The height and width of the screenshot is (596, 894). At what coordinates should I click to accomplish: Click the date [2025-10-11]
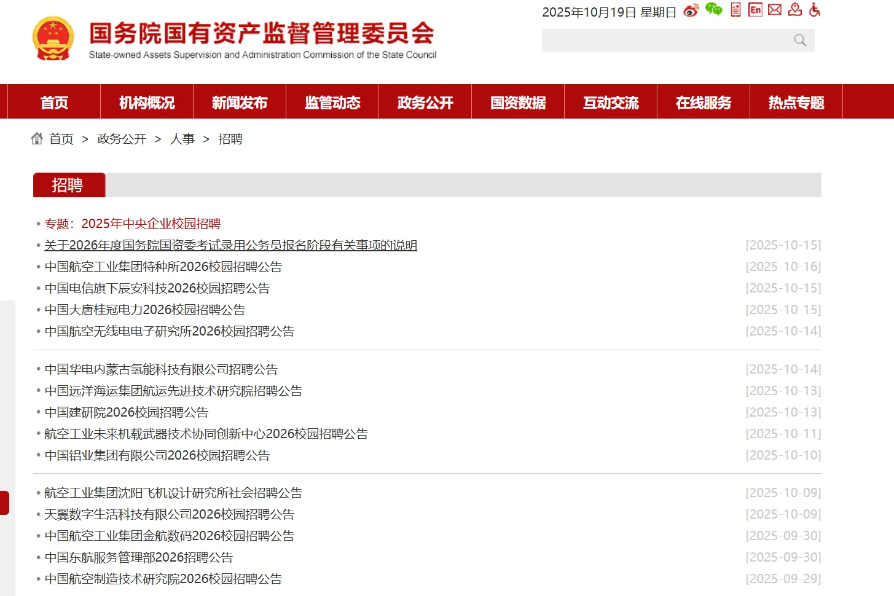[783, 434]
